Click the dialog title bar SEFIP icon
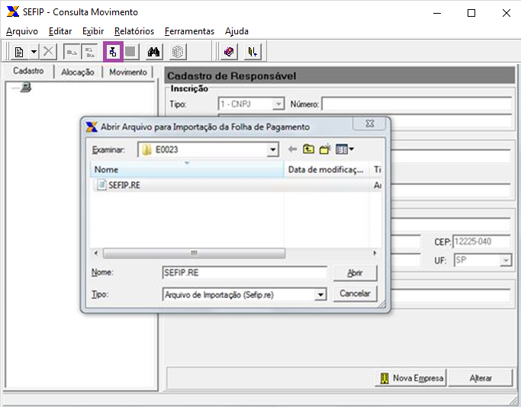This screenshot has height=407, width=521. coord(92,127)
